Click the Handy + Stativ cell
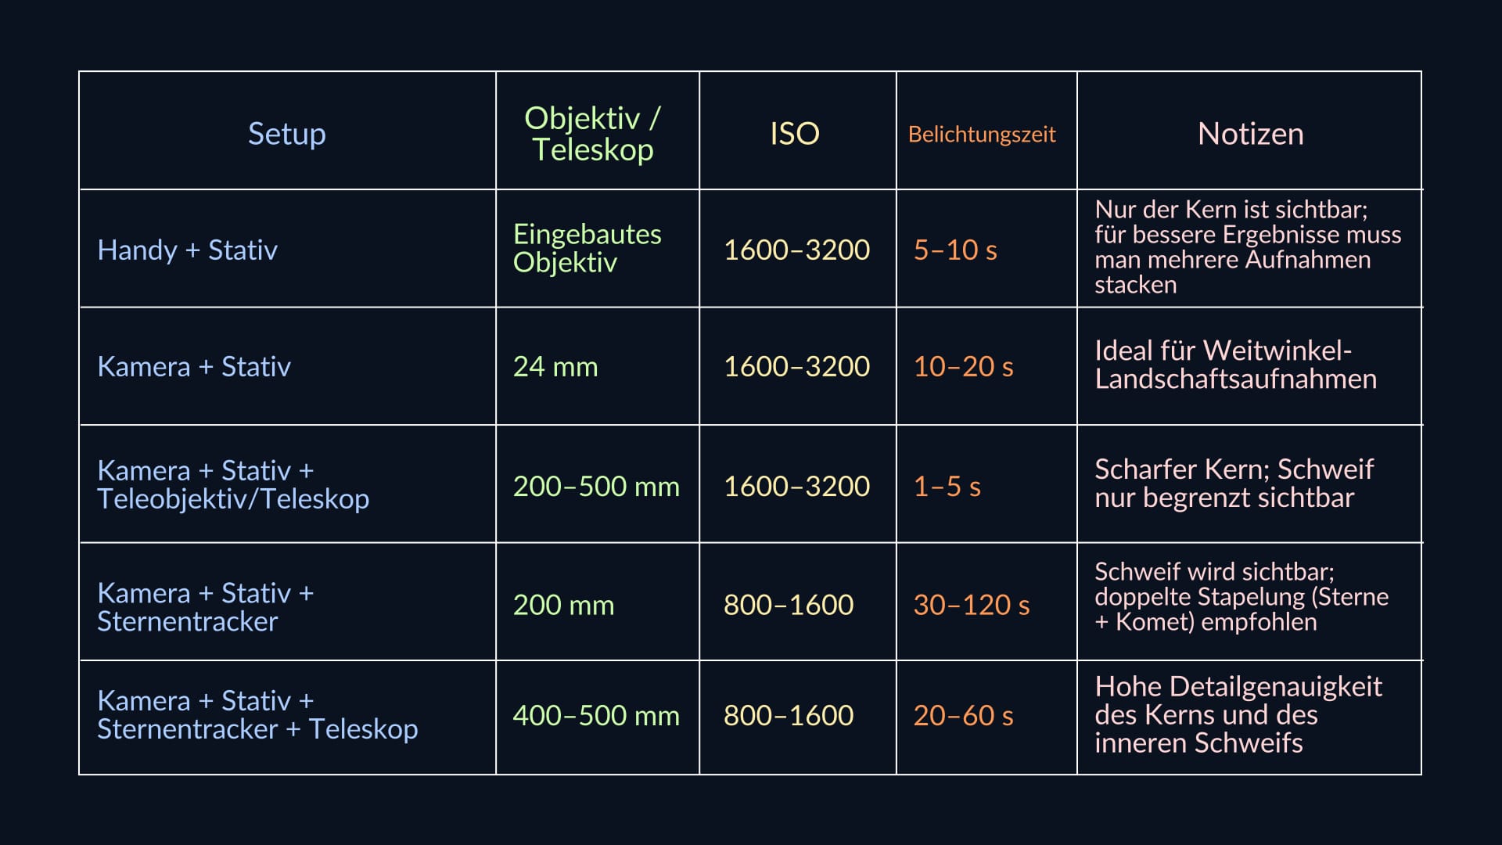This screenshot has width=1502, height=845. 188,250
